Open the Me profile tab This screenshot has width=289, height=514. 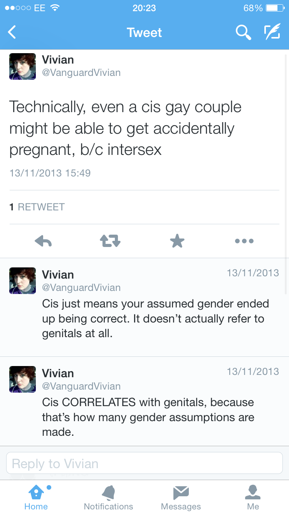click(x=253, y=497)
